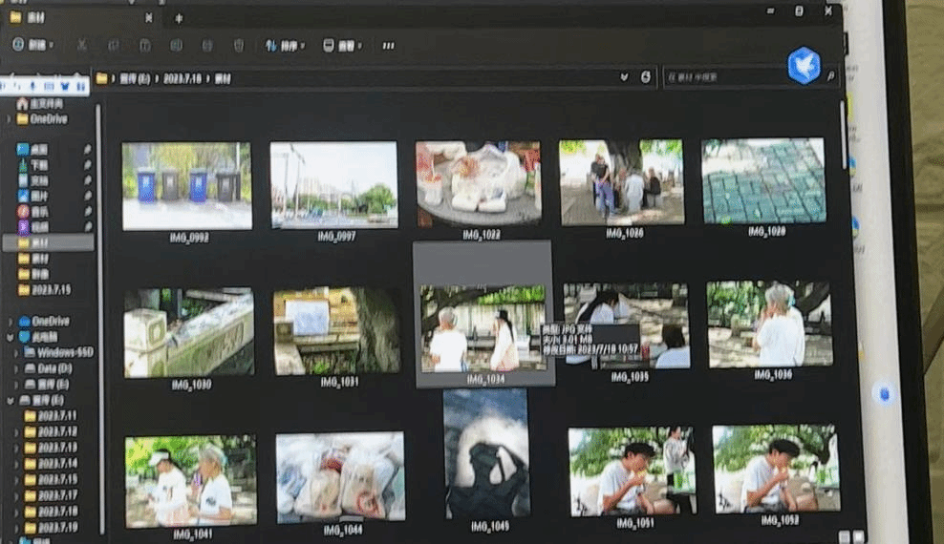
Task: Click the Paste icon in toolbar
Action: coord(144,45)
